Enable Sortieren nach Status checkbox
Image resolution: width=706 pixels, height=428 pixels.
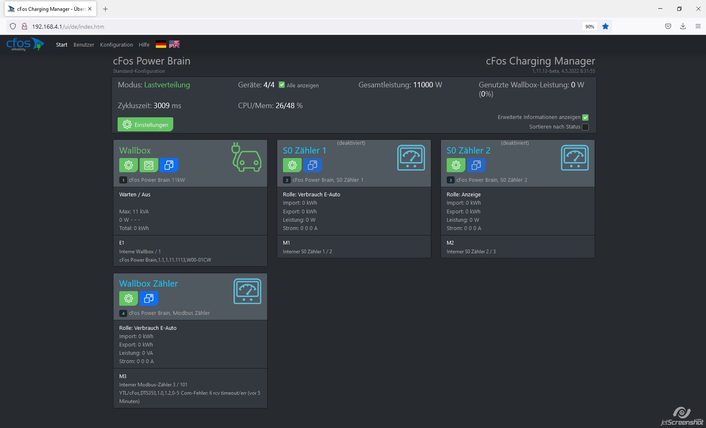click(585, 127)
